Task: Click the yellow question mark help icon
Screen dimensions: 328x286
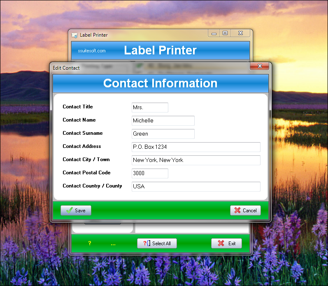Action: (x=90, y=244)
